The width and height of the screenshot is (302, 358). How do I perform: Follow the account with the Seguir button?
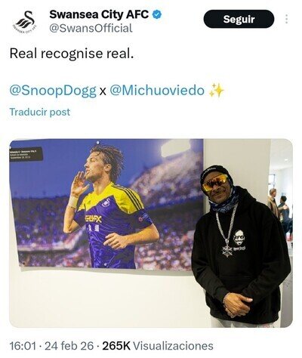coord(239,19)
